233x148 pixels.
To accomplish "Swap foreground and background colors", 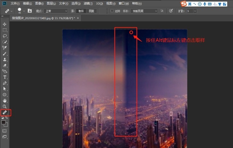I will [7, 118].
